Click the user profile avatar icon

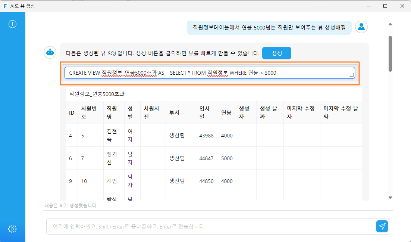point(361,27)
